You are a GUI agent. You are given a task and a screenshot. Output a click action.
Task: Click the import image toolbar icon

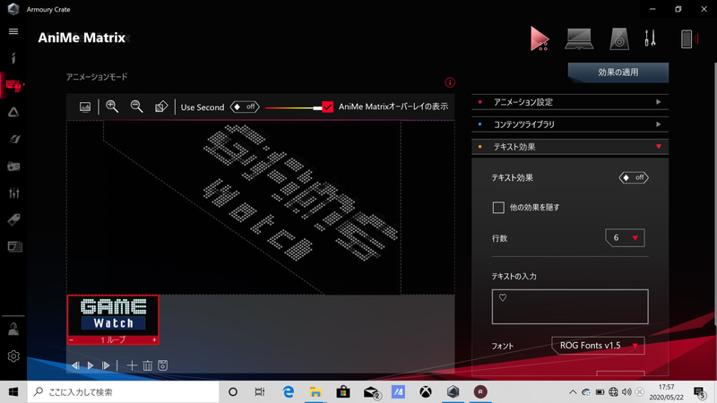pyautogui.click(x=85, y=107)
